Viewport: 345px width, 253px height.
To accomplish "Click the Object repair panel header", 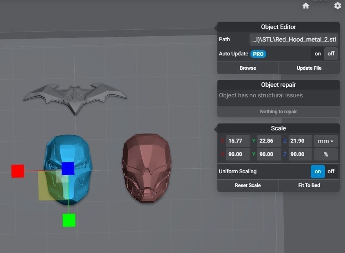I will click(x=279, y=85).
